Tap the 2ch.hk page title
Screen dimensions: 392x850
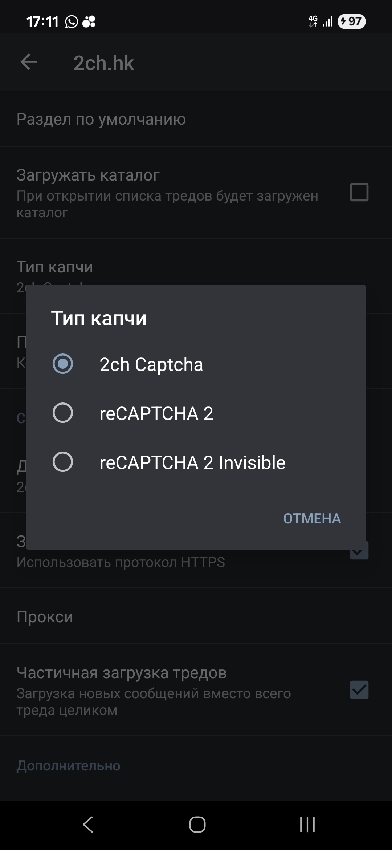coord(104,63)
